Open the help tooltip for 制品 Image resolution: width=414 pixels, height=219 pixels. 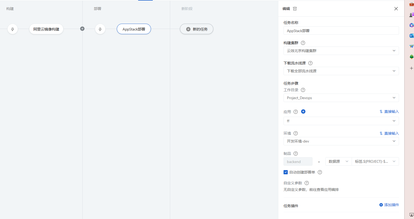tap(296, 154)
